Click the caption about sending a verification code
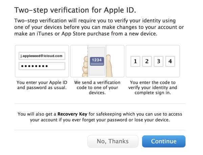This screenshot has width=203, height=155. point(97,88)
